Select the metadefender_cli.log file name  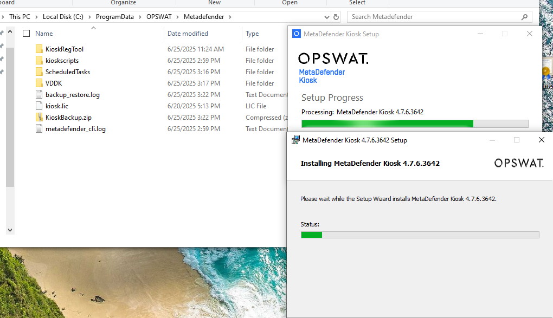click(75, 129)
